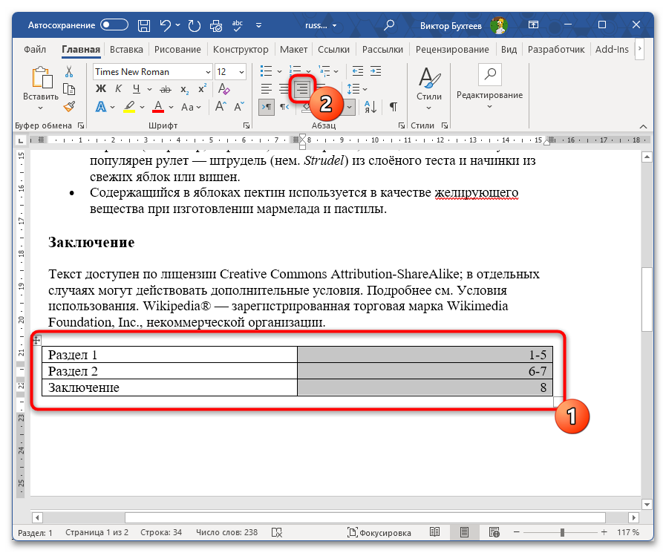Click Страница 1 из 2 indicator
This screenshot has height=553, width=666.
click(97, 532)
